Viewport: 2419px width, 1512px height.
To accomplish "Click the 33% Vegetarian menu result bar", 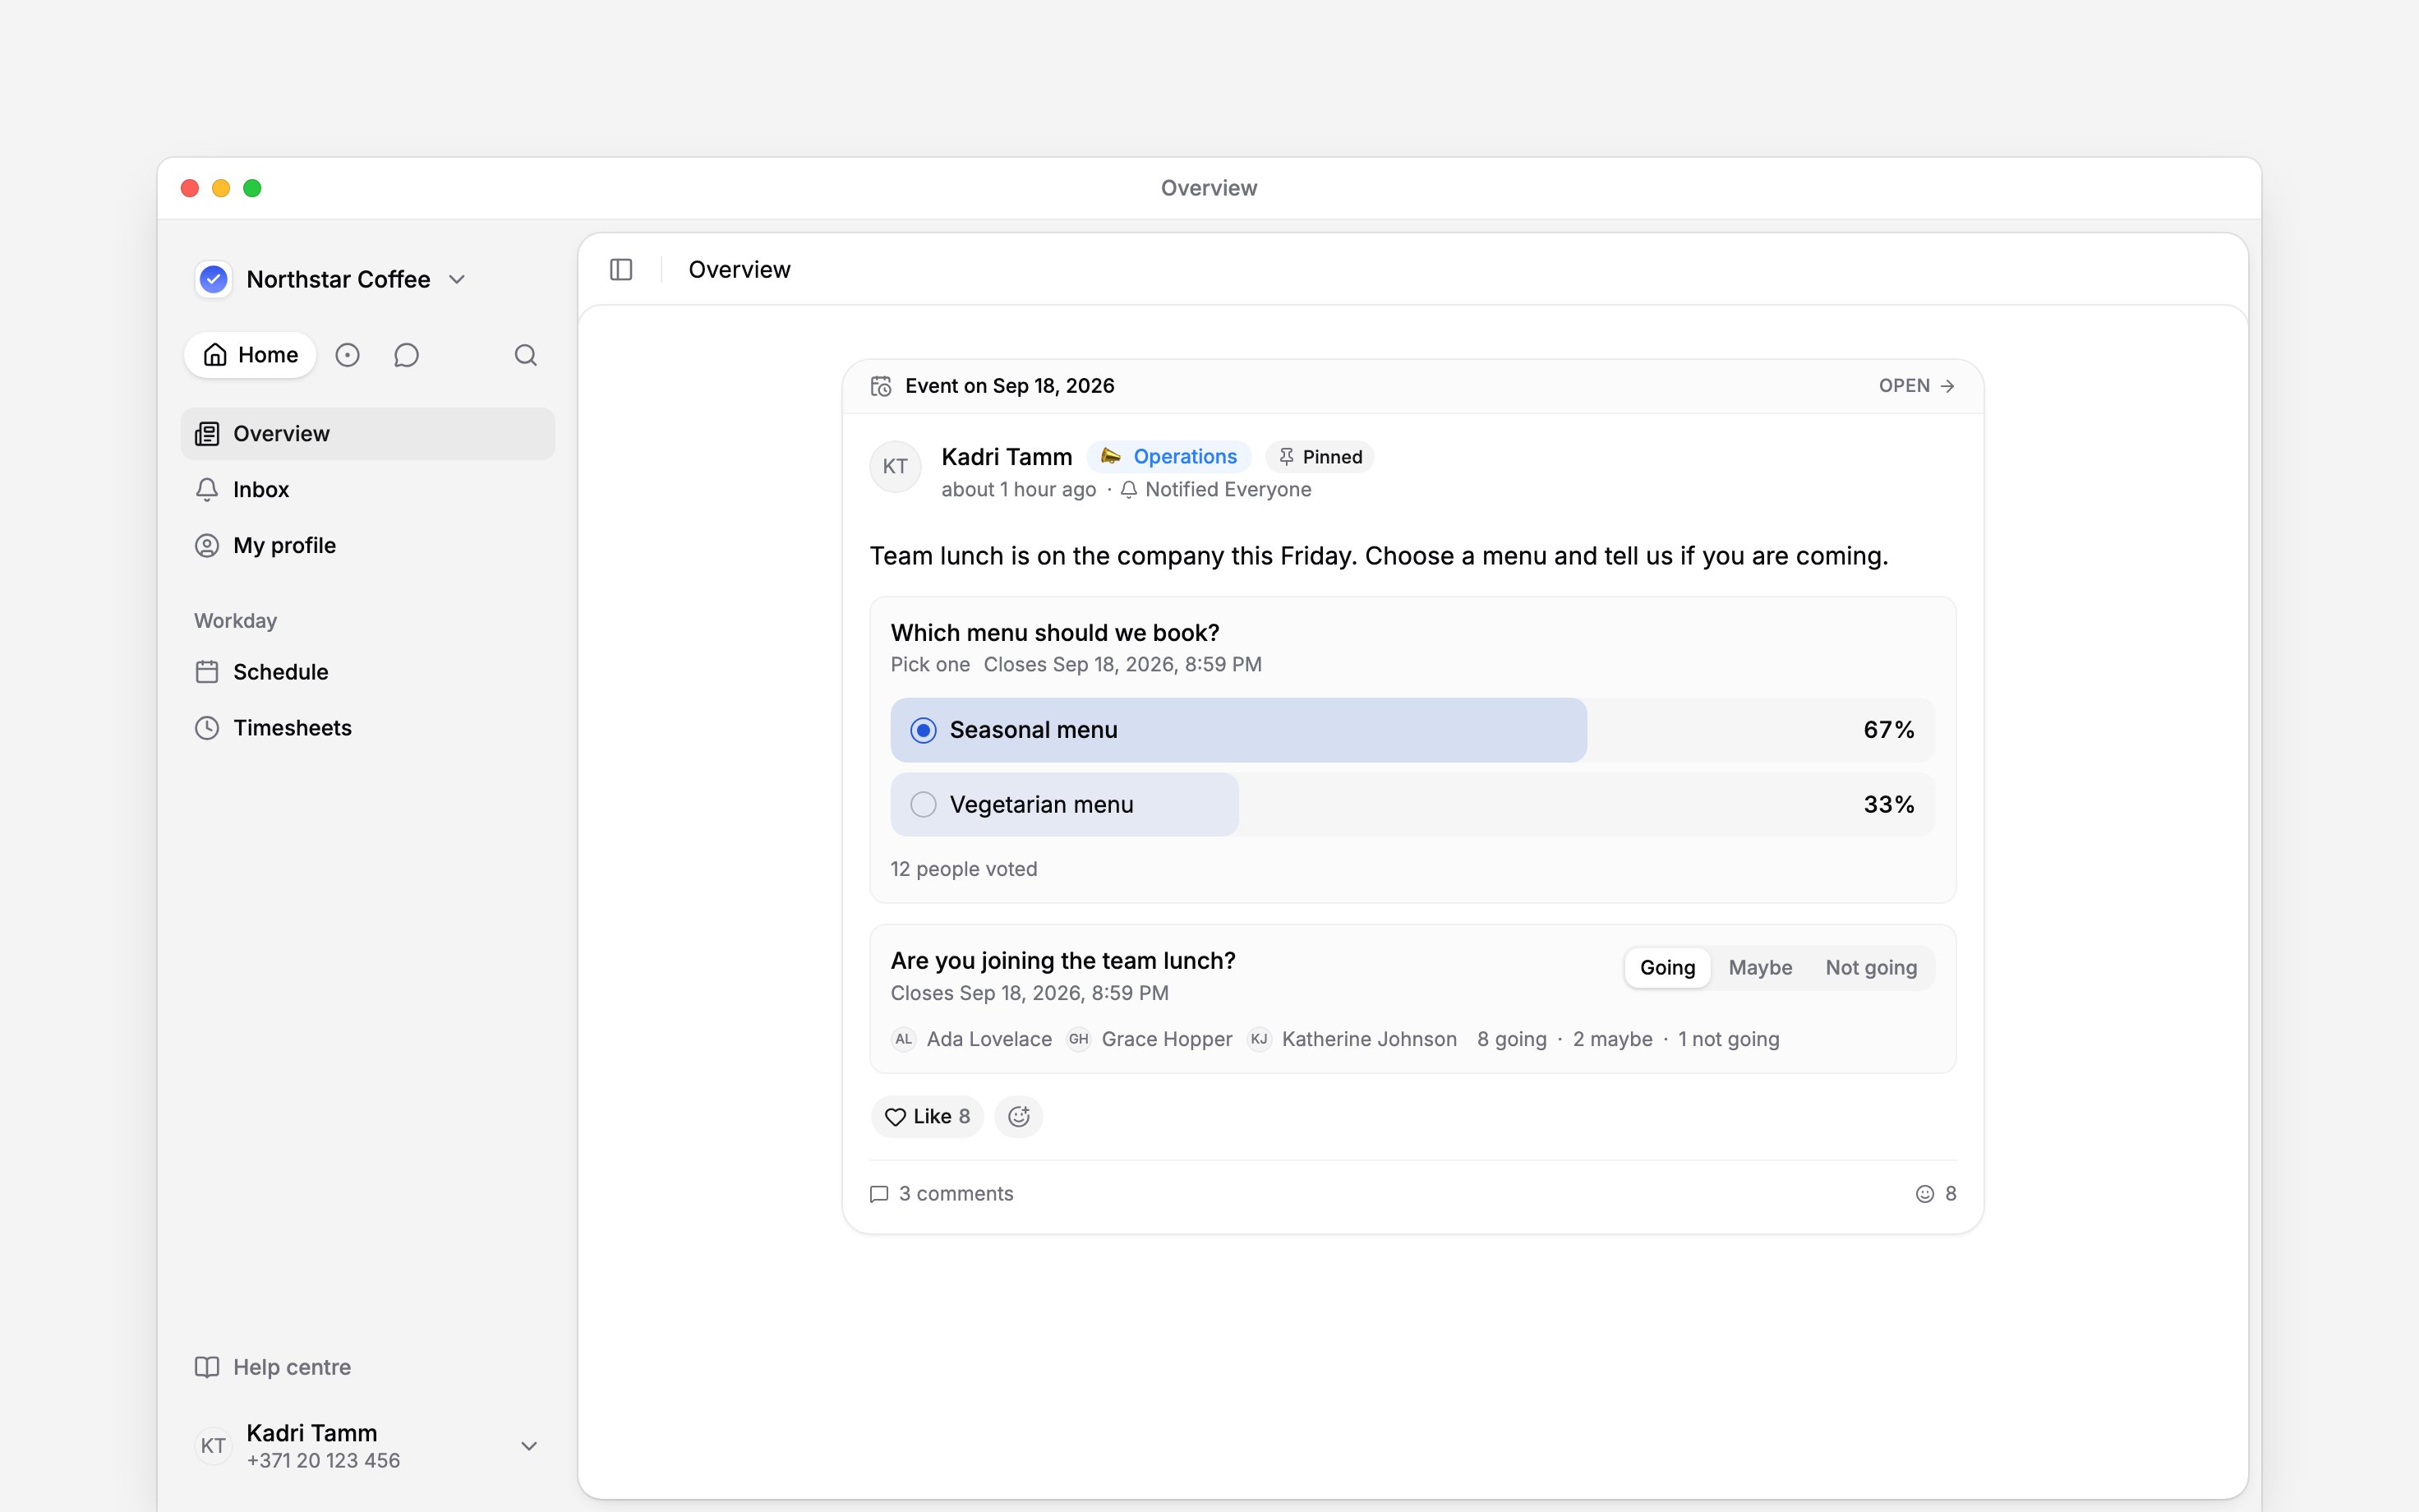I will tap(1412, 805).
